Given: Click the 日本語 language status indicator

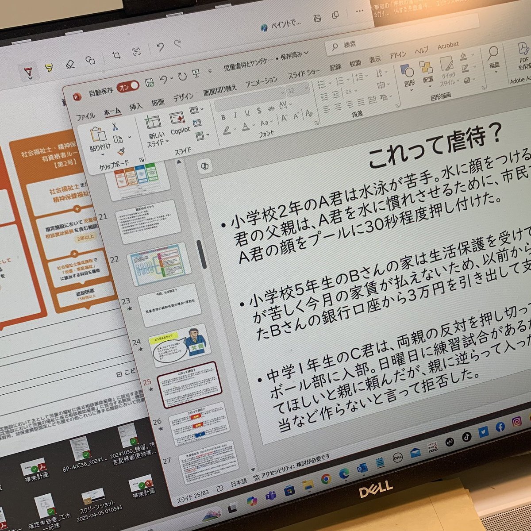Looking at the screenshot, I should [239, 482].
